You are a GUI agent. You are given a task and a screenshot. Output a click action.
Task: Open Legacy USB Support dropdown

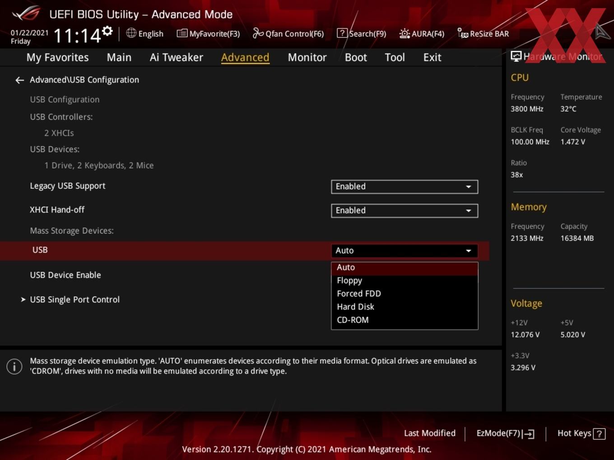pos(405,187)
